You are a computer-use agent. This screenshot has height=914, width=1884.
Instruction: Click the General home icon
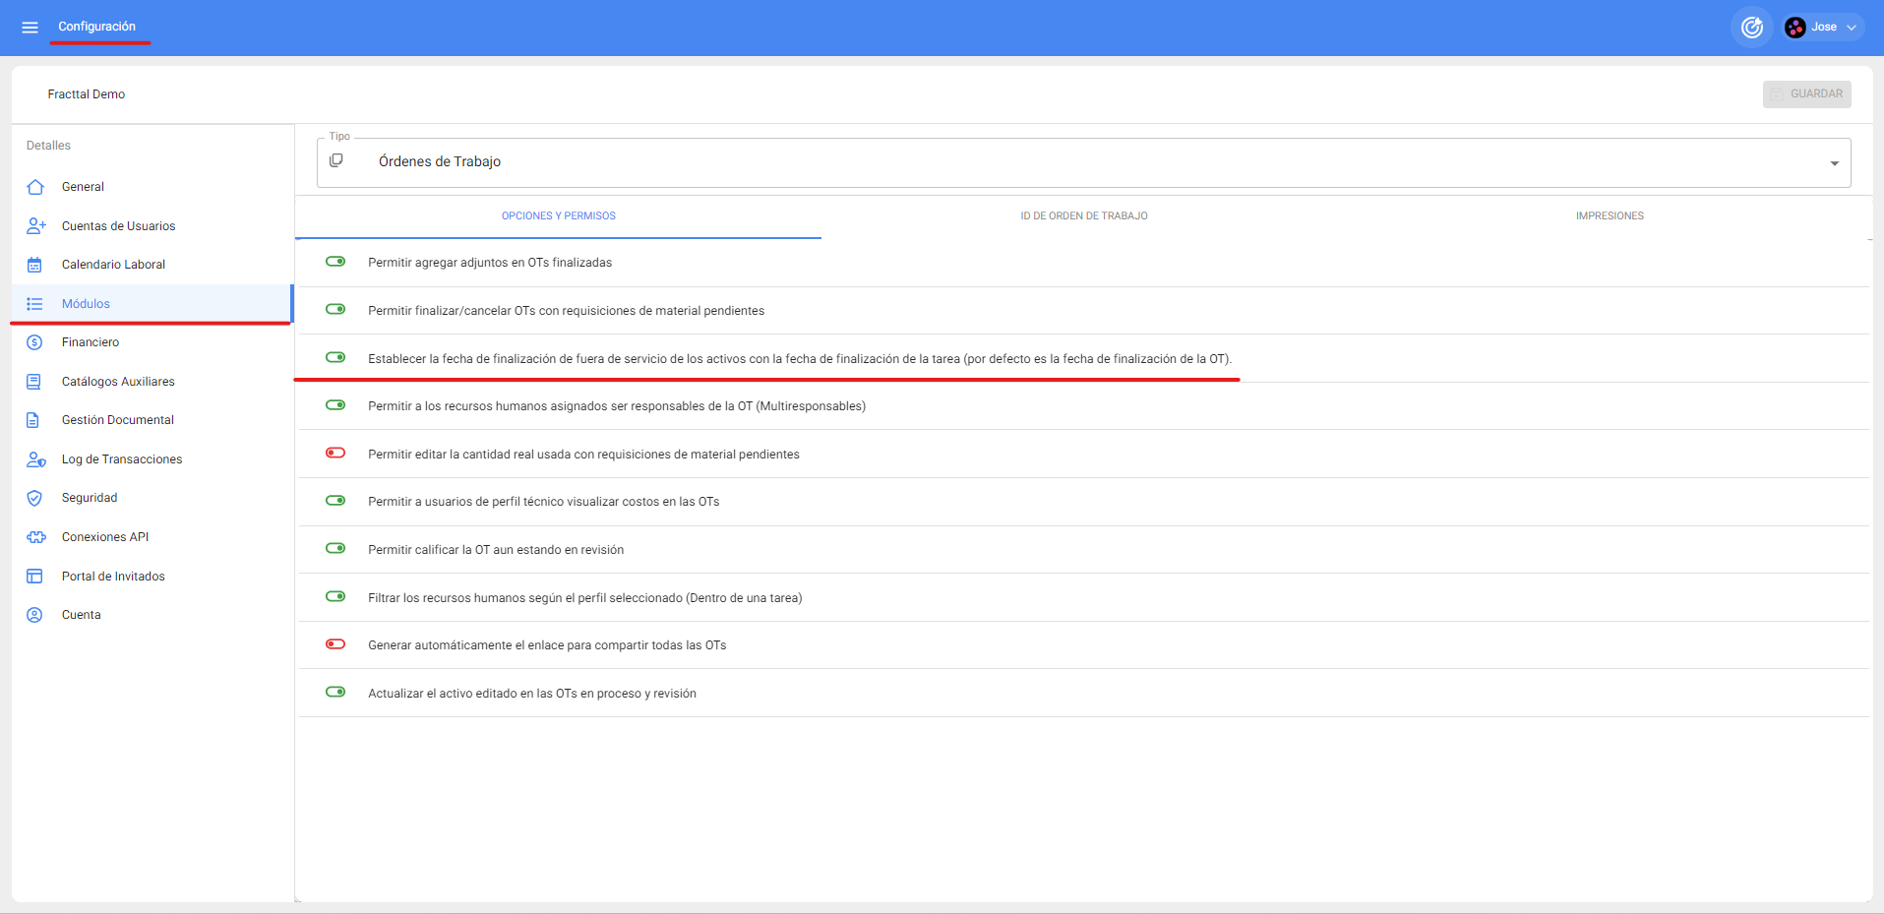tap(35, 187)
